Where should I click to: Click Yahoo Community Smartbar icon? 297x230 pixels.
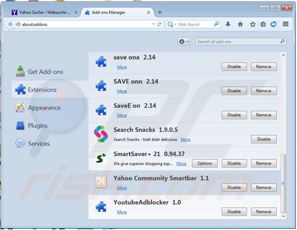pyautogui.click(x=101, y=182)
